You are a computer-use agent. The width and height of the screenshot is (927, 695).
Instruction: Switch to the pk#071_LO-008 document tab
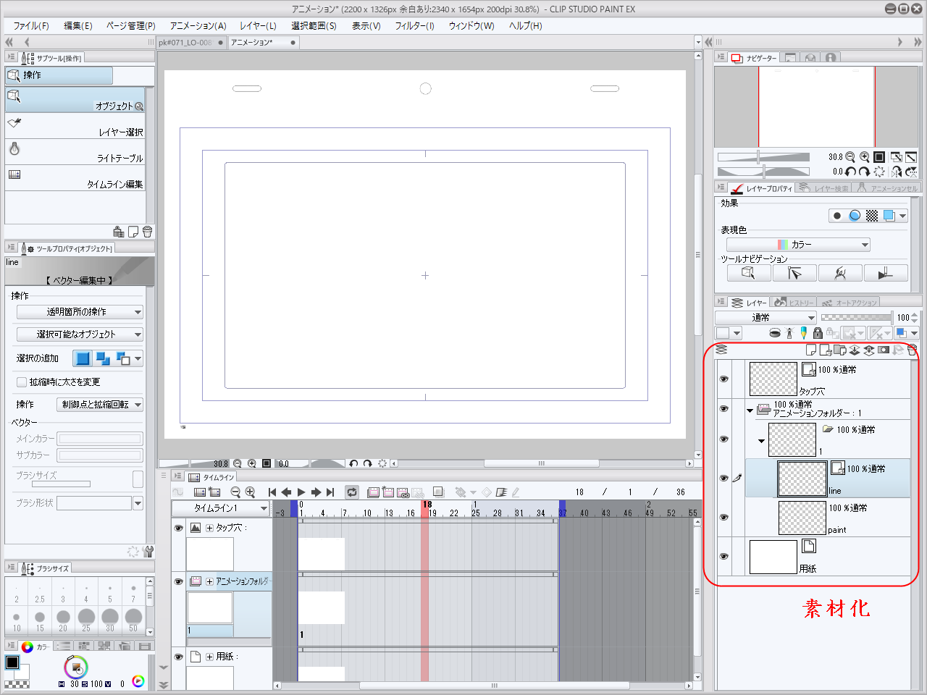191,43
